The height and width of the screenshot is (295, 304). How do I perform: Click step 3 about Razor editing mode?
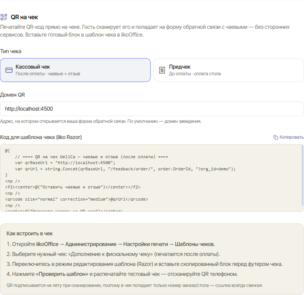(145, 264)
